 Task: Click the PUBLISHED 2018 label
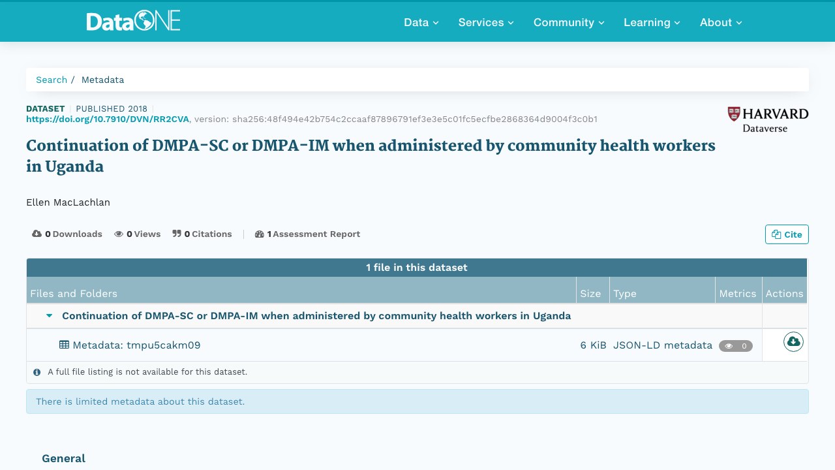(x=112, y=109)
